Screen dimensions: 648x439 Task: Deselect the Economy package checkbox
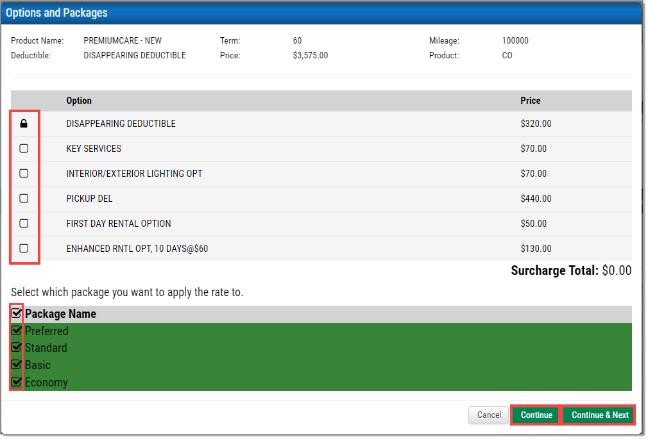[17, 382]
